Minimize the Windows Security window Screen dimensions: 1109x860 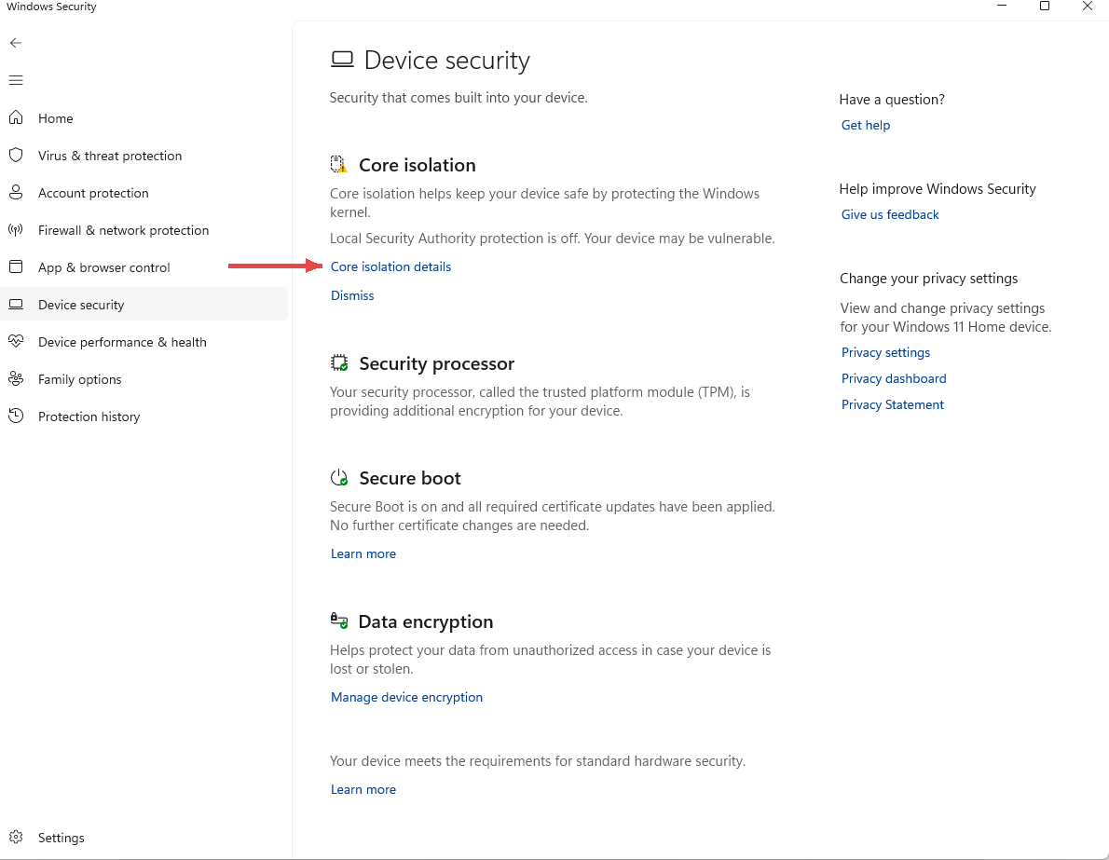point(1002,6)
